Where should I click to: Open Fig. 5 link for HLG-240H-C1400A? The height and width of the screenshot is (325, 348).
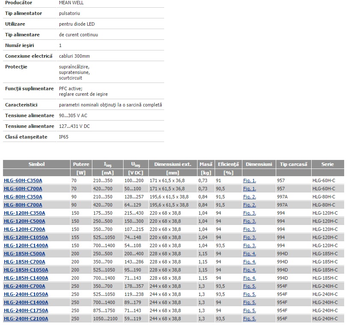[x=250, y=302]
